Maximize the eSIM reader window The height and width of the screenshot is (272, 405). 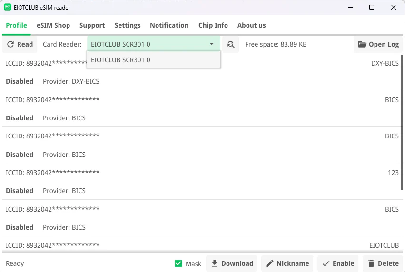[x=372, y=7]
